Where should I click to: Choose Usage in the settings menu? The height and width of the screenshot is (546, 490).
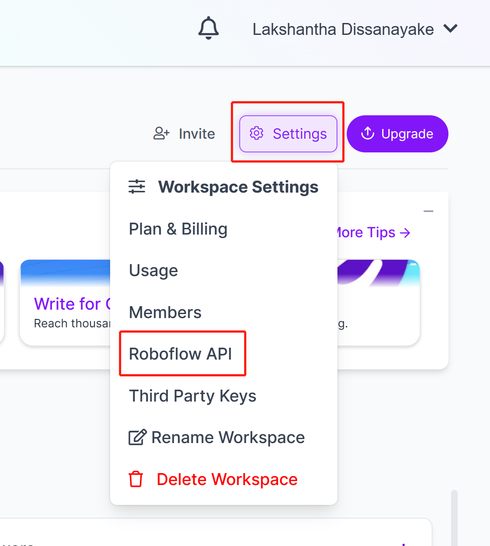[153, 271]
